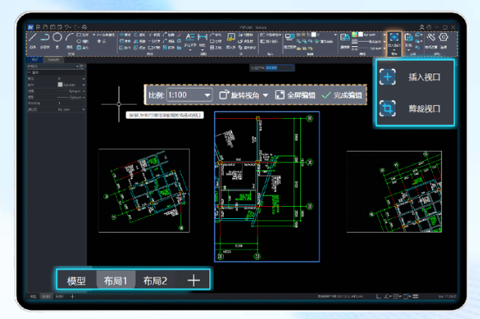Switch to the 模型 tab
Viewport: 480px width, 319px height.
[x=76, y=280]
